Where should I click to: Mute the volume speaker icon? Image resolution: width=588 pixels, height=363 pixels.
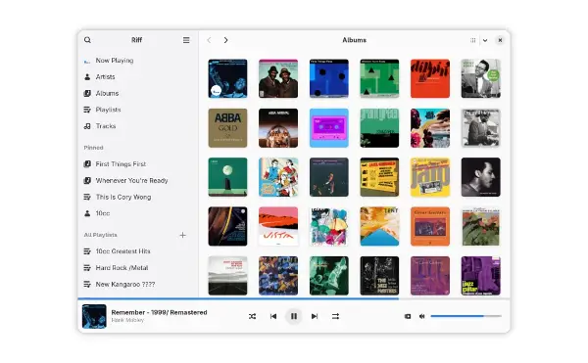(x=421, y=316)
